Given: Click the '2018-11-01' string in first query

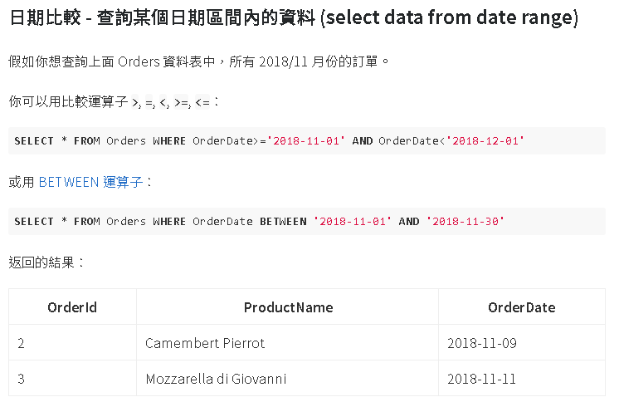Looking at the screenshot, I should 306,140.
